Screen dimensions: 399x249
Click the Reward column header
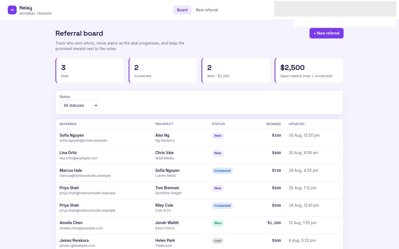274,124
